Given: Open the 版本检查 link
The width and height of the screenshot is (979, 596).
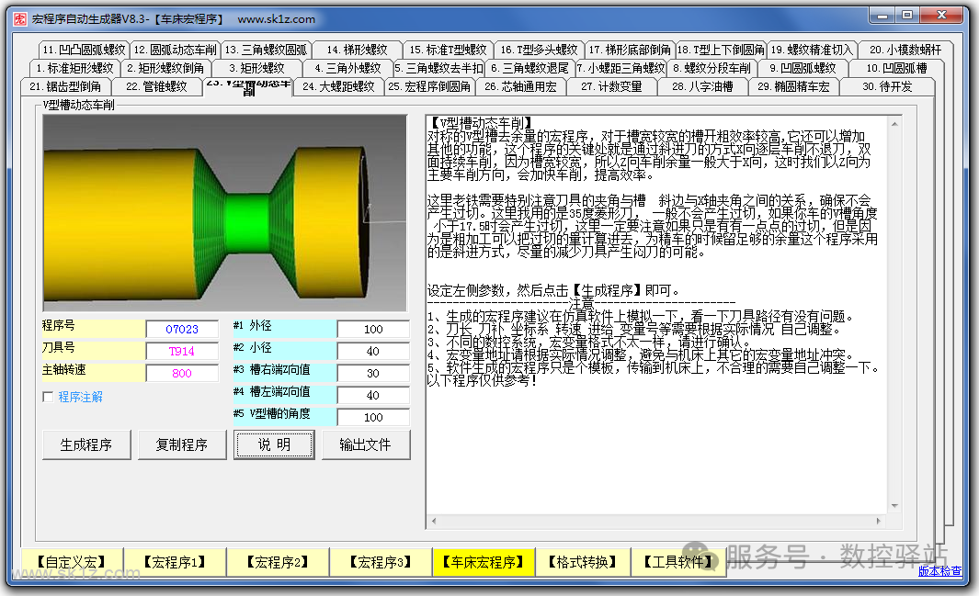Looking at the screenshot, I should click(x=939, y=571).
